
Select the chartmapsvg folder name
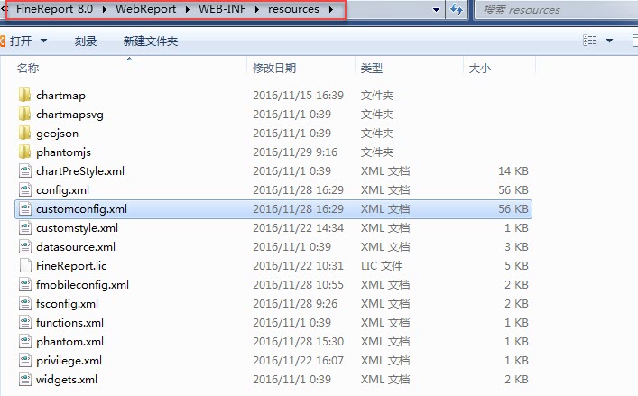pyautogui.click(x=69, y=115)
